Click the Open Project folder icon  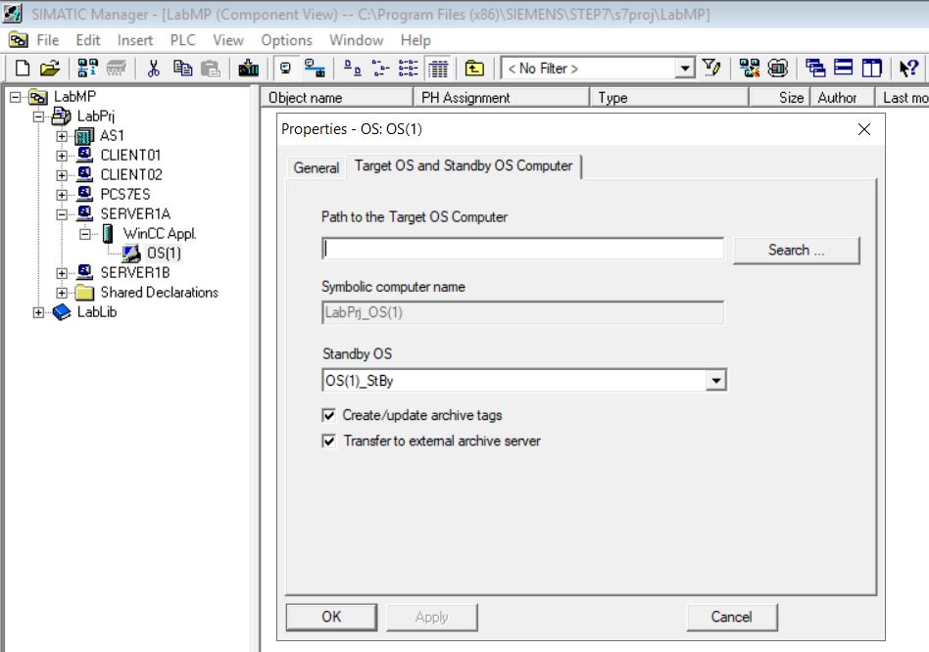50,69
